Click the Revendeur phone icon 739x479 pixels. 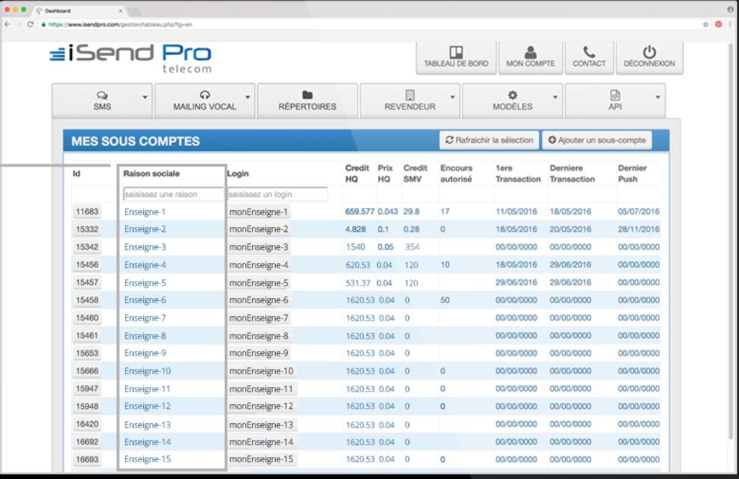(409, 96)
